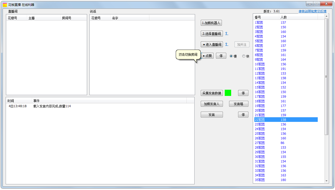This screenshot has height=190, width=335.
Task: Select the 快 speed radio button
Action: [244, 56]
